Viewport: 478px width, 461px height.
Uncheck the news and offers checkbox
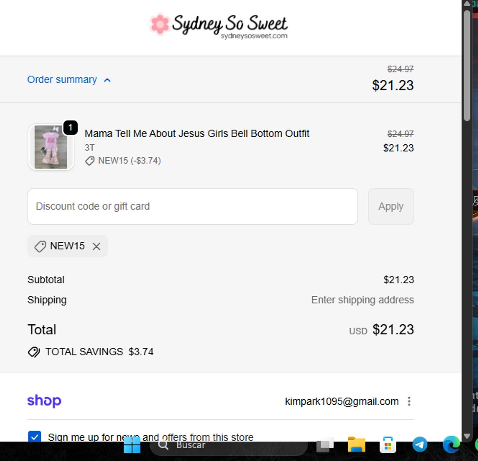pyautogui.click(x=34, y=436)
